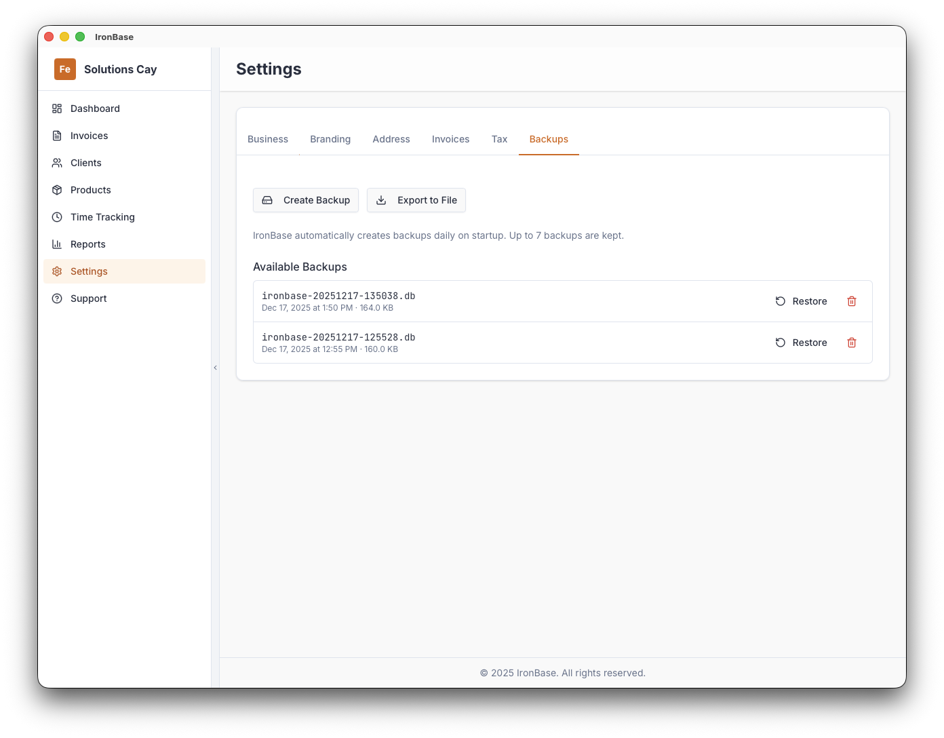Open the Dashboard from the sidebar
The height and width of the screenshot is (738, 944).
(95, 109)
